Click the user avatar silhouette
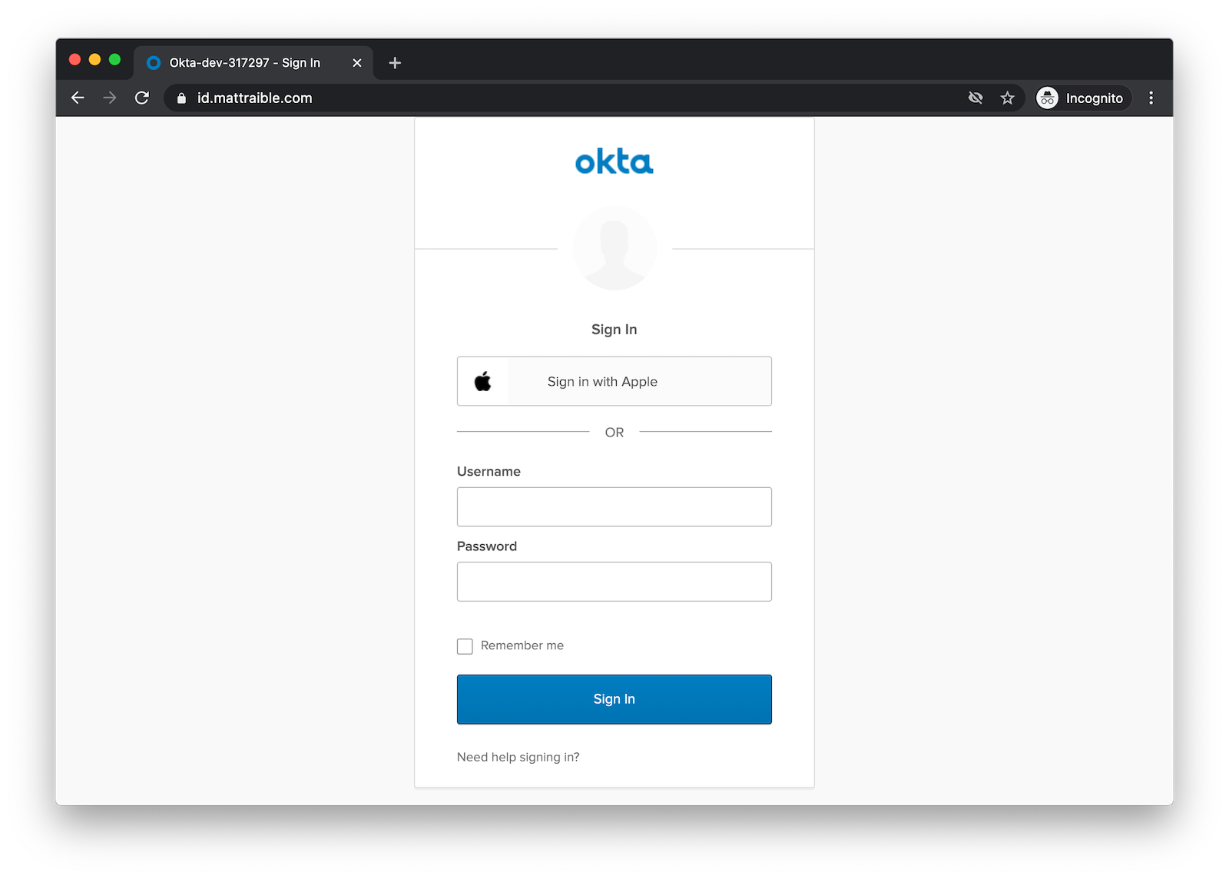Image resolution: width=1229 pixels, height=879 pixels. 614,247
